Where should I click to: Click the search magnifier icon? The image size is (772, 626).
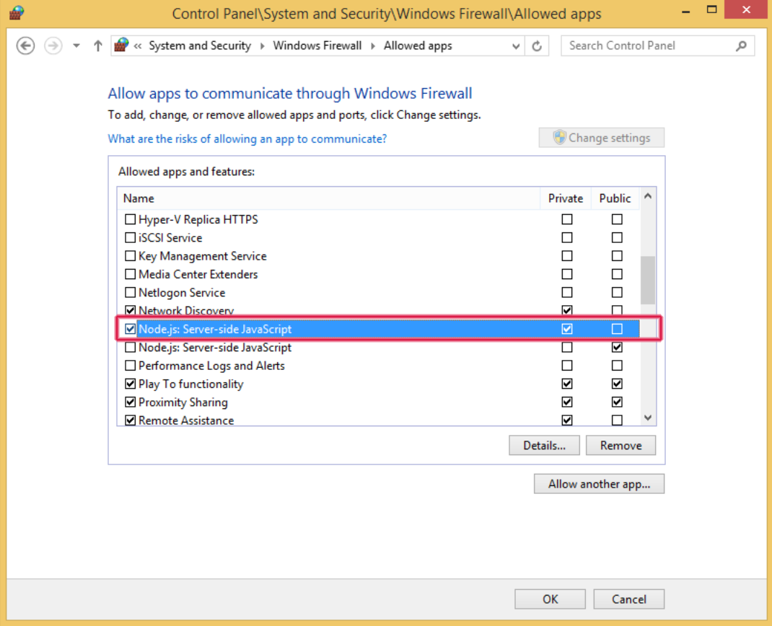tap(741, 45)
